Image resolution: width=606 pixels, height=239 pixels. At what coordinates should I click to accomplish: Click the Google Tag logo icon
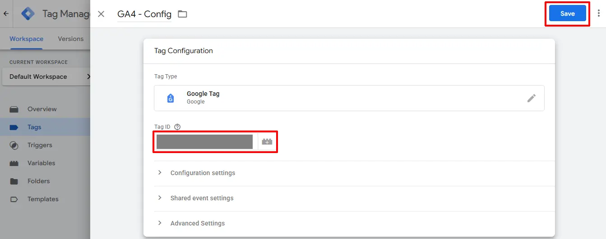pyautogui.click(x=171, y=98)
